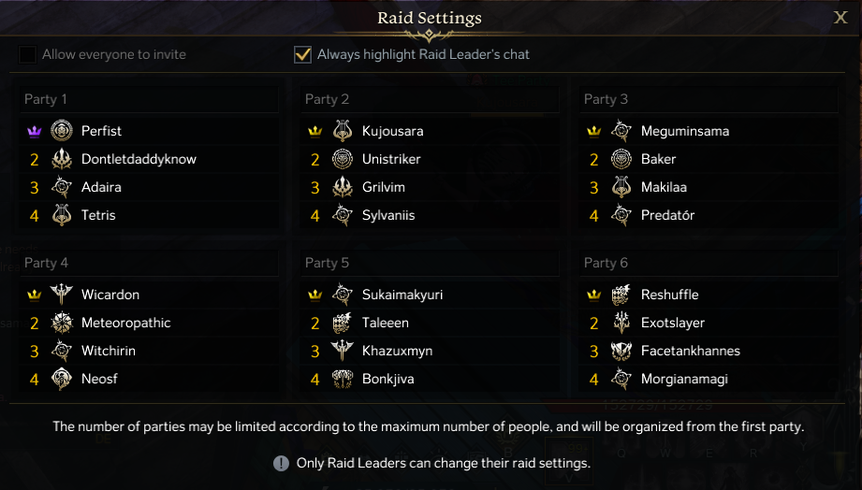
Task: Click Bonkjiva's class icon in Party 5
Action: tap(342, 379)
